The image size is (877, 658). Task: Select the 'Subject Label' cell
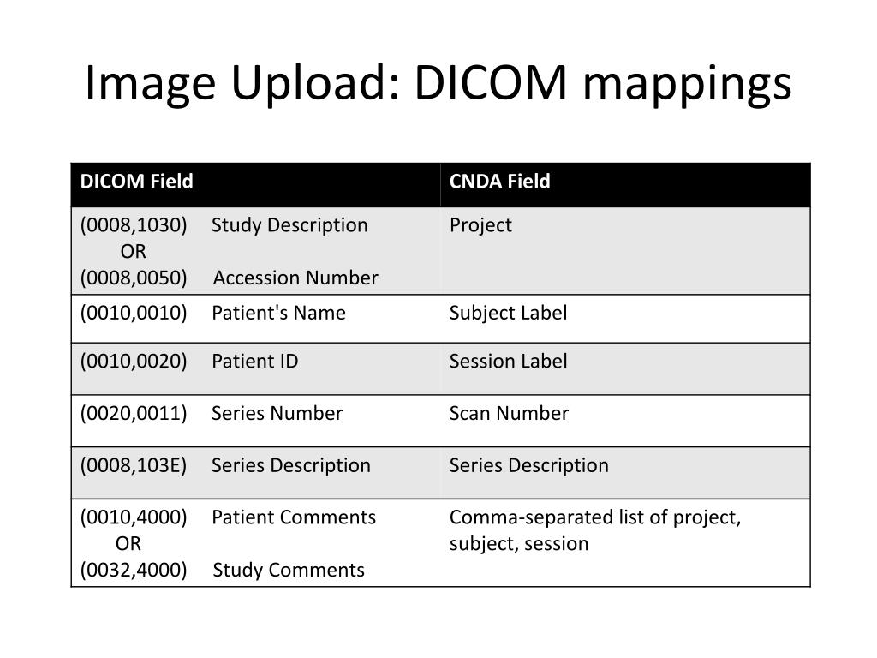(508, 313)
